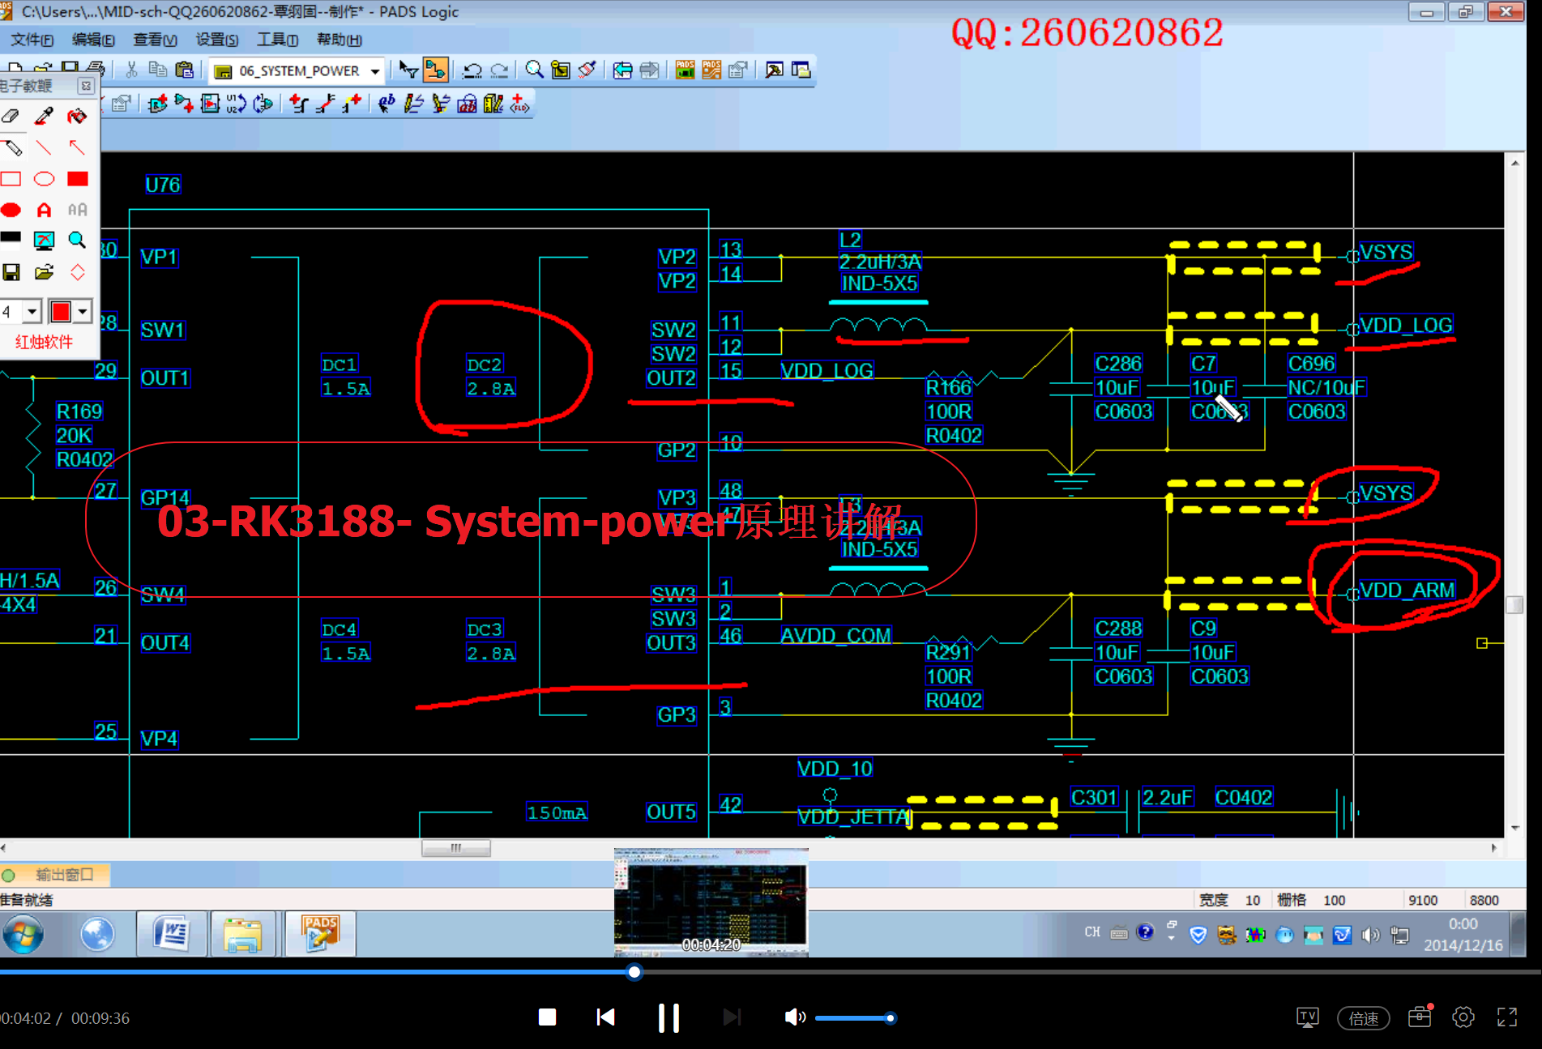Select the eraser tool in annotation palette
The height and width of the screenshot is (1049, 1542).
(11, 116)
